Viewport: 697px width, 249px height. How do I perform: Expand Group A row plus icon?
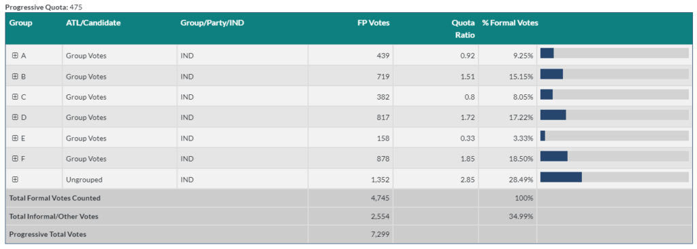click(15, 56)
